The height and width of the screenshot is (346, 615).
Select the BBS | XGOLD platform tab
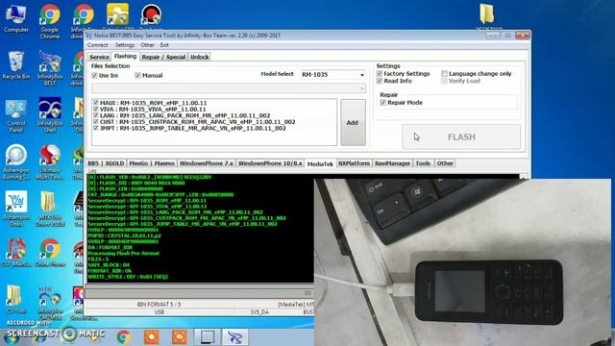[x=106, y=163]
